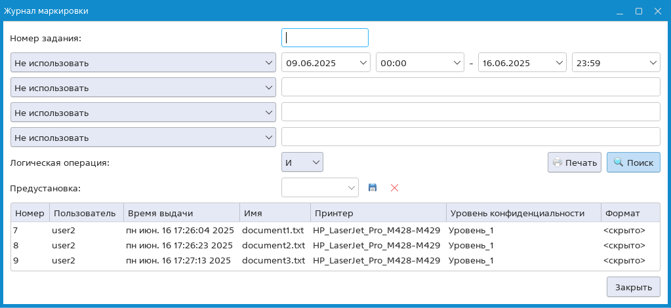671x308 pixels.
Task: Maximize the Журнал маркировки window
Action: coord(638,11)
